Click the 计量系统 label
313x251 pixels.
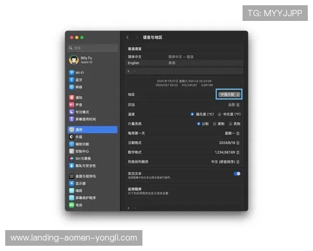click(x=135, y=124)
